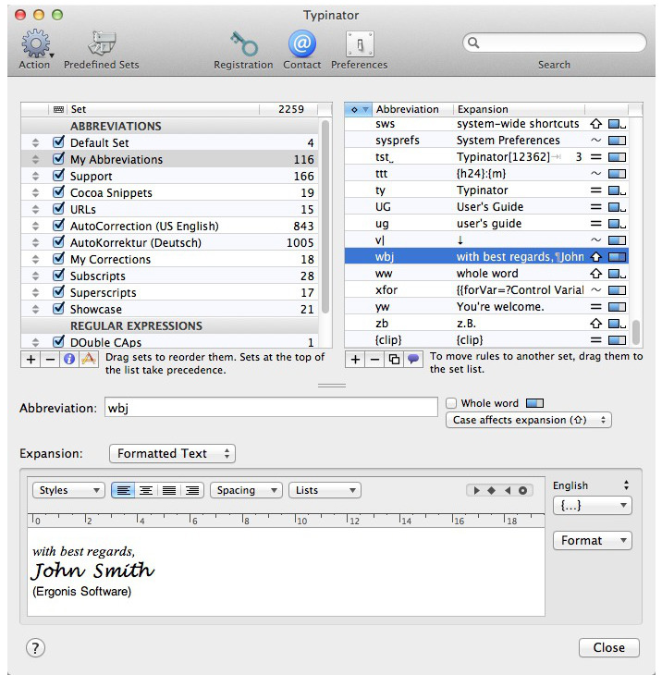The width and height of the screenshot is (662, 675).
Task: Click the set info button below set list
Action: click(68, 360)
